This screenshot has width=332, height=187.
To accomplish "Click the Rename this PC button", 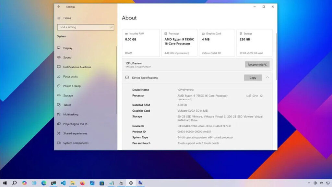I will click(257, 65).
